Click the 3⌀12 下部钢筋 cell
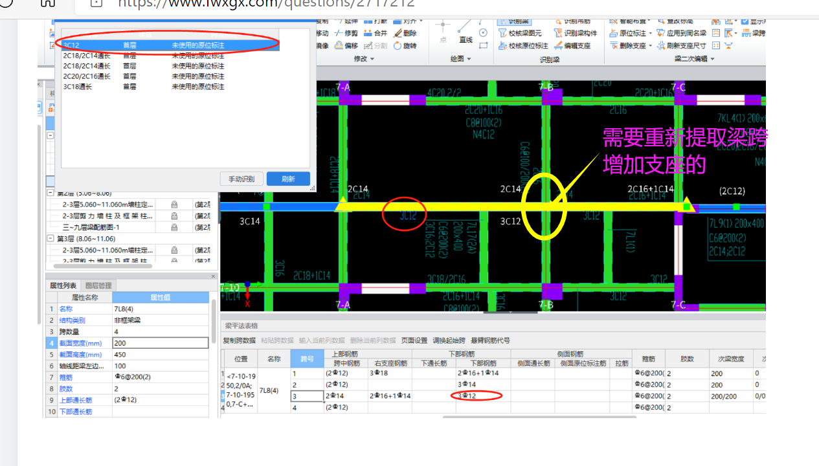819x466 pixels. [x=483, y=396]
